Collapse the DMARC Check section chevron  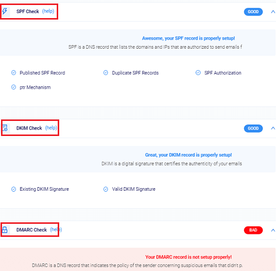(x=273, y=230)
